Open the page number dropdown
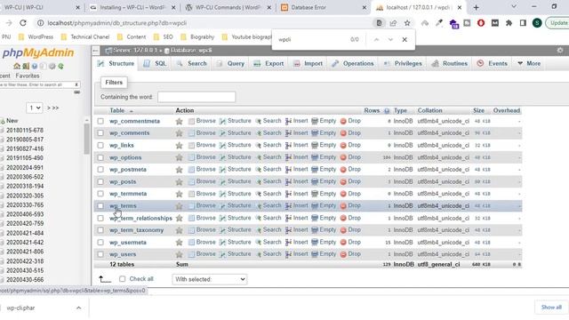 [34, 108]
